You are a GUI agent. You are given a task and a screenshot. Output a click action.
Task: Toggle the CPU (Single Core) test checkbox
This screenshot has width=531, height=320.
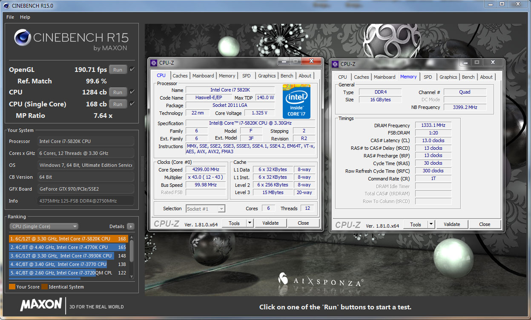(132, 104)
